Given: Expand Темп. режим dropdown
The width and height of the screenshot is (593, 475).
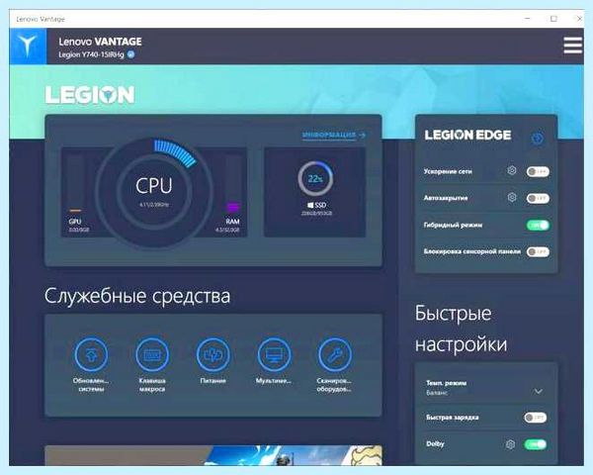Looking at the screenshot, I should click(539, 391).
